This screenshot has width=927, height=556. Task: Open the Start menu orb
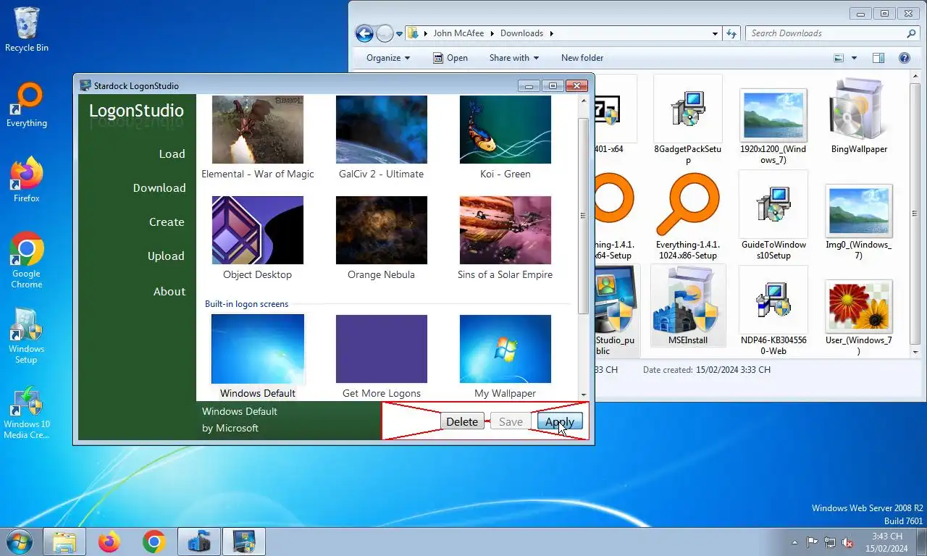pyautogui.click(x=20, y=542)
